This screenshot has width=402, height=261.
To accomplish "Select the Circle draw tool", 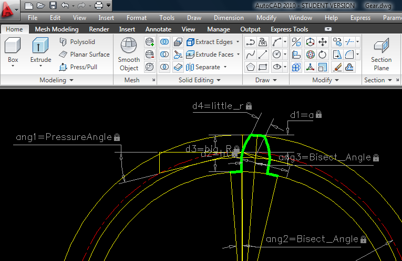I will click(277, 55).
